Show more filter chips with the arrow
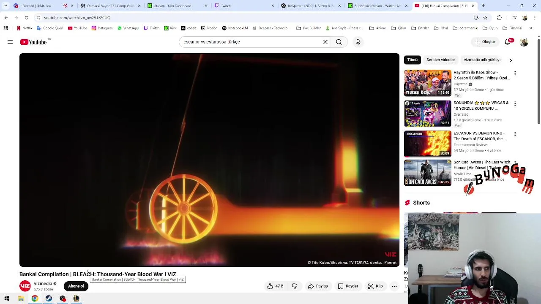This screenshot has width=541, height=304. tap(511, 60)
